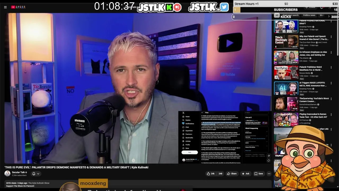Open Palantir PUSHES NATIONAL DRAFT video thumbnail
This screenshot has width=339, height=191.
(x=286, y=27)
